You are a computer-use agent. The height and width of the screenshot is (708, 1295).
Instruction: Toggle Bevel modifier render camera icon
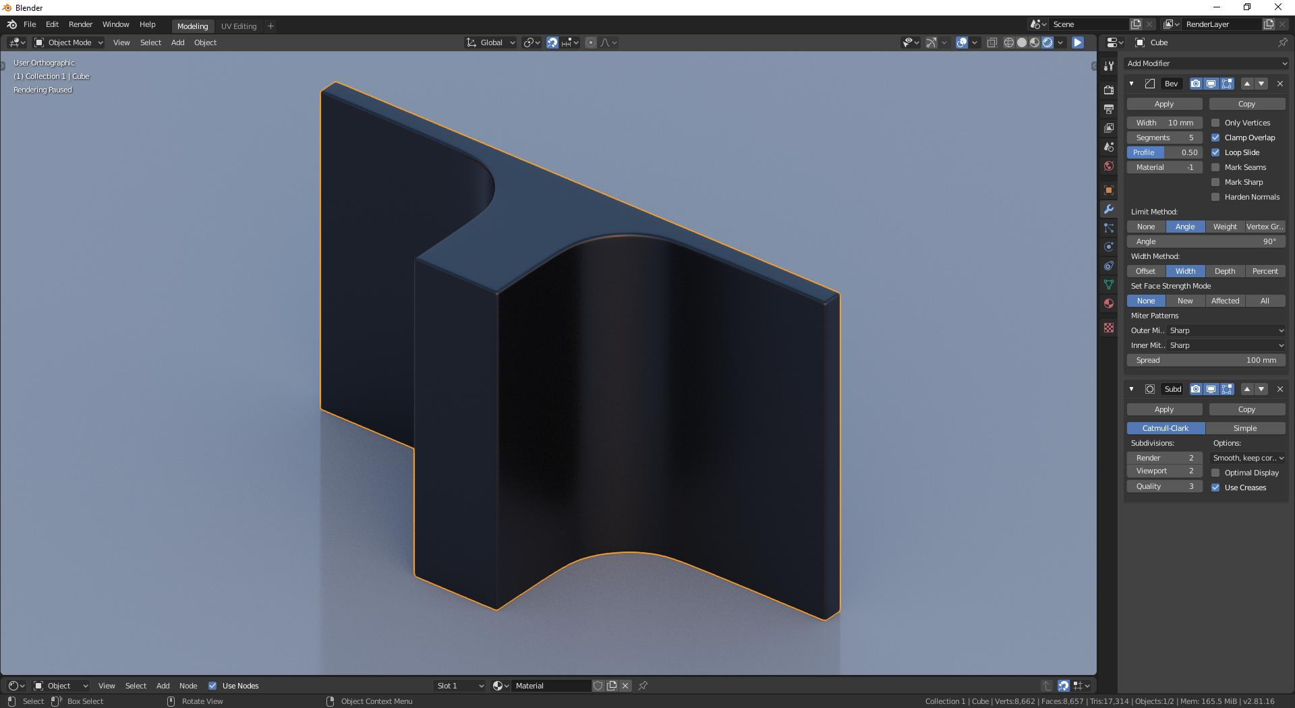(x=1195, y=84)
